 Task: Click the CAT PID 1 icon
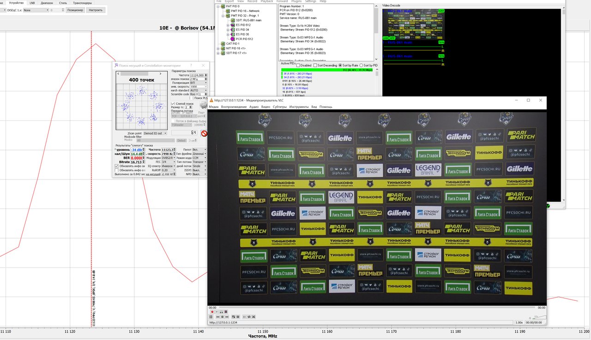click(223, 43)
